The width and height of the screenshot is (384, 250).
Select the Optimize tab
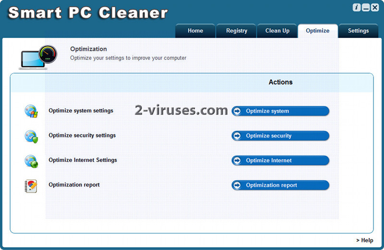(318, 31)
